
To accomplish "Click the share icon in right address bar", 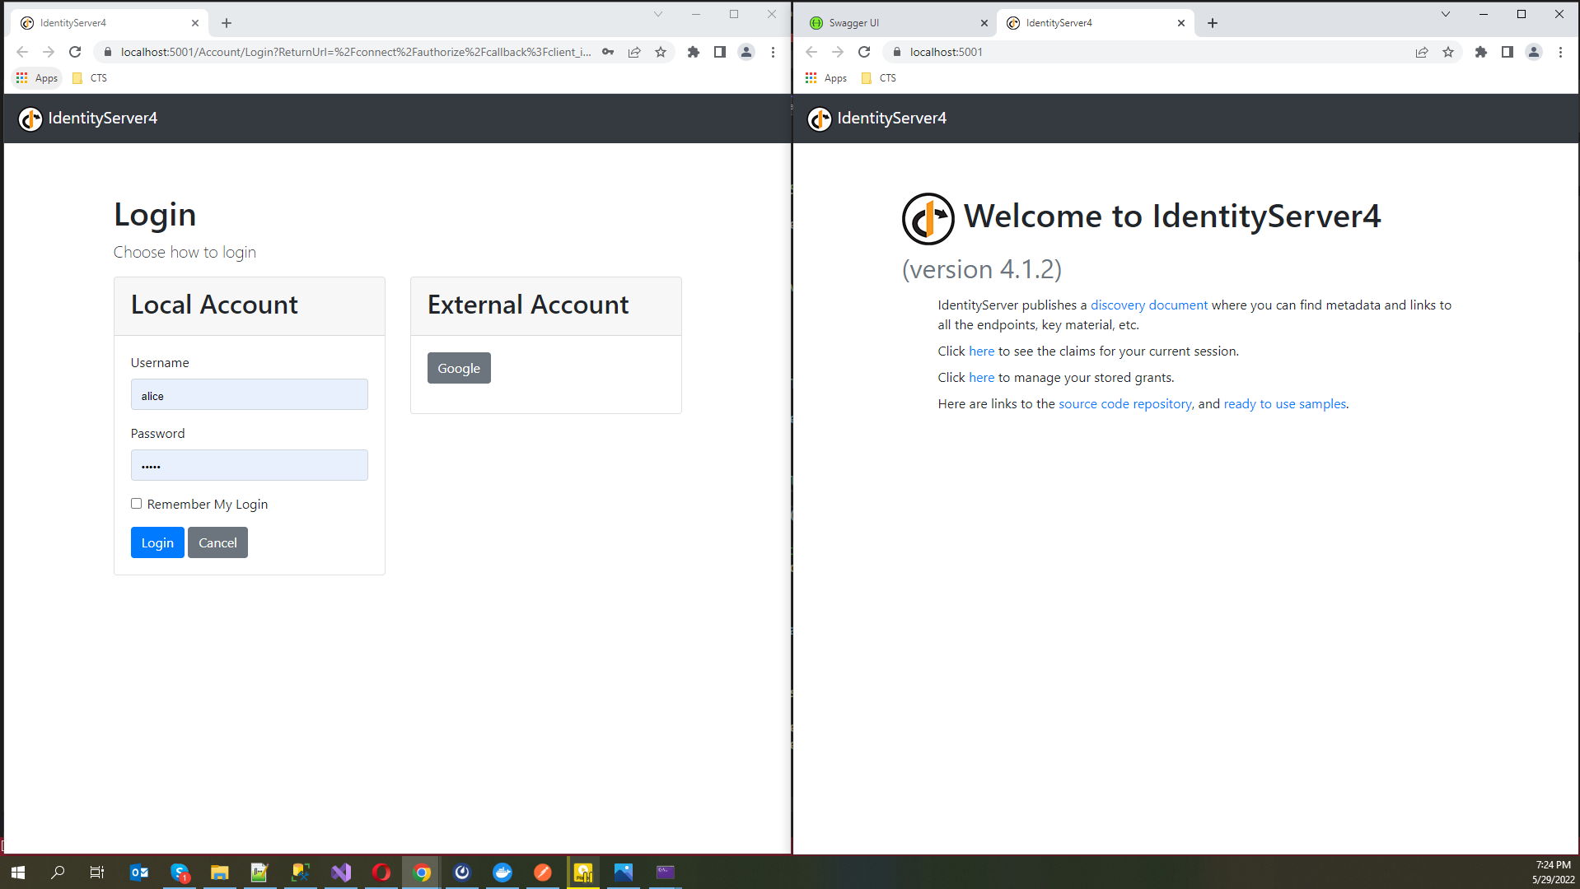I will pos(1422,52).
